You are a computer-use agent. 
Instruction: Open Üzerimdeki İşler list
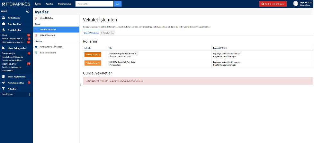coord(9,53)
